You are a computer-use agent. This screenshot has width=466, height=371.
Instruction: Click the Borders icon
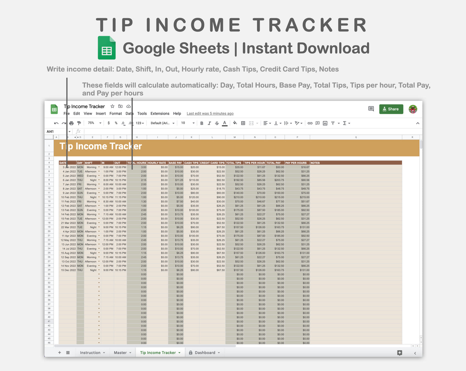tap(243, 123)
